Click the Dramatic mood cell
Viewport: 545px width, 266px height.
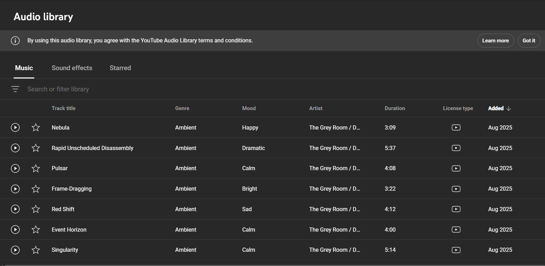click(x=253, y=148)
